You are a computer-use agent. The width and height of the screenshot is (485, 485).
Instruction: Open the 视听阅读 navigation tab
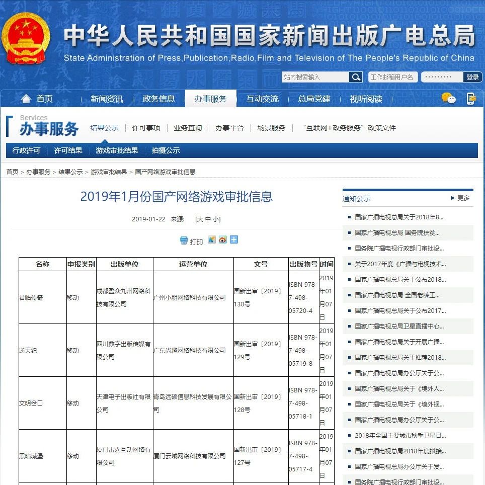366,99
